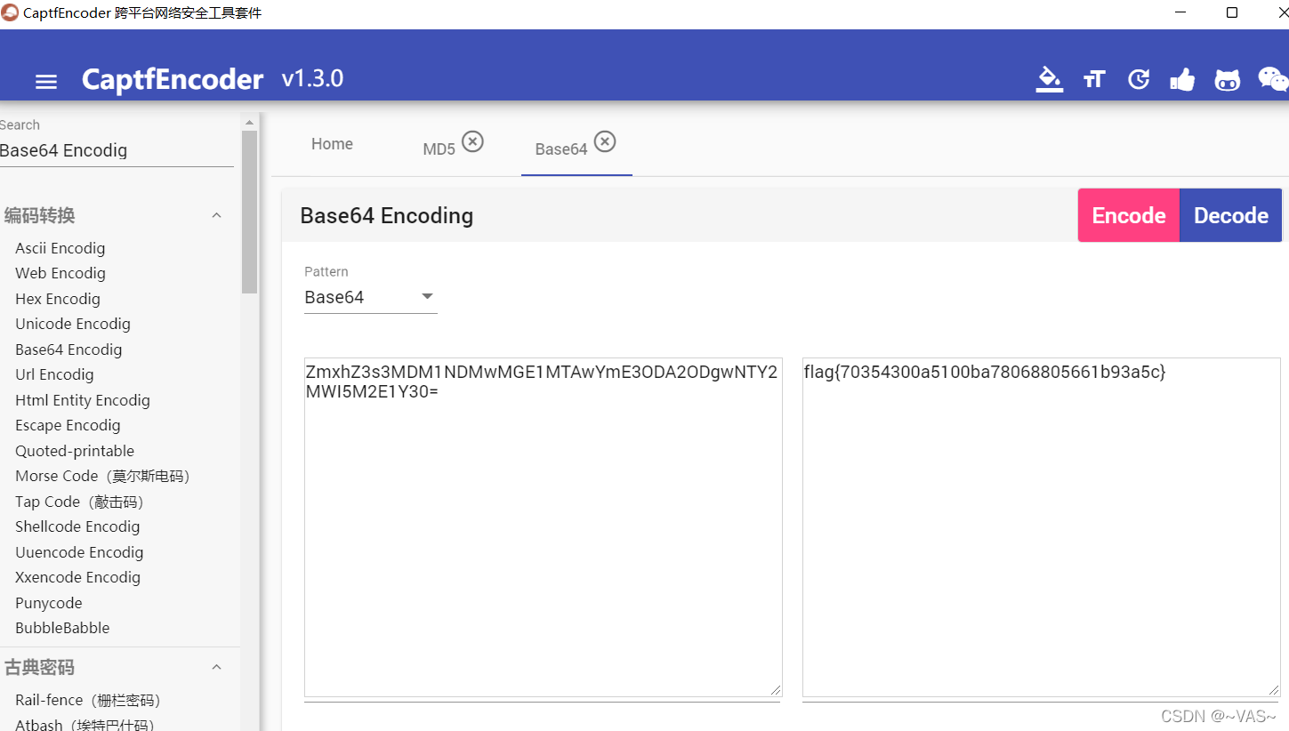Open the hamburger navigation menu

(x=46, y=82)
